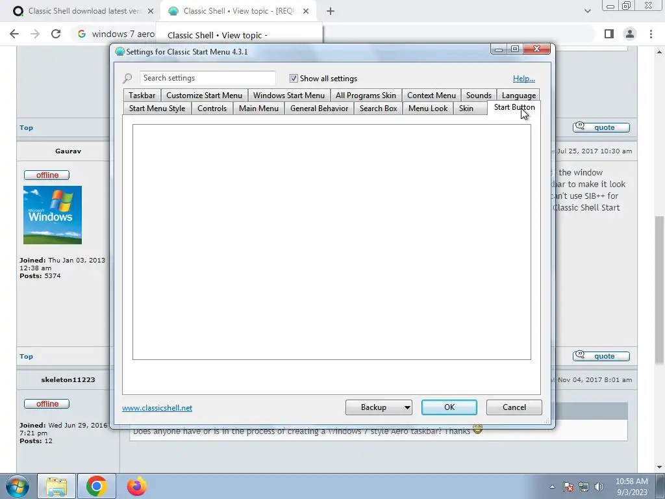Viewport: 665px width, 499px height.
Task: Switch to the Context Menu tab
Action: [x=431, y=96]
